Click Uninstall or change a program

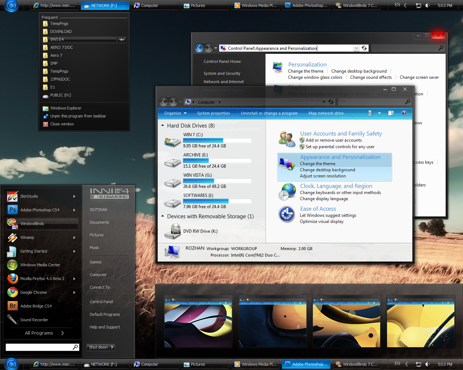point(269,113)
